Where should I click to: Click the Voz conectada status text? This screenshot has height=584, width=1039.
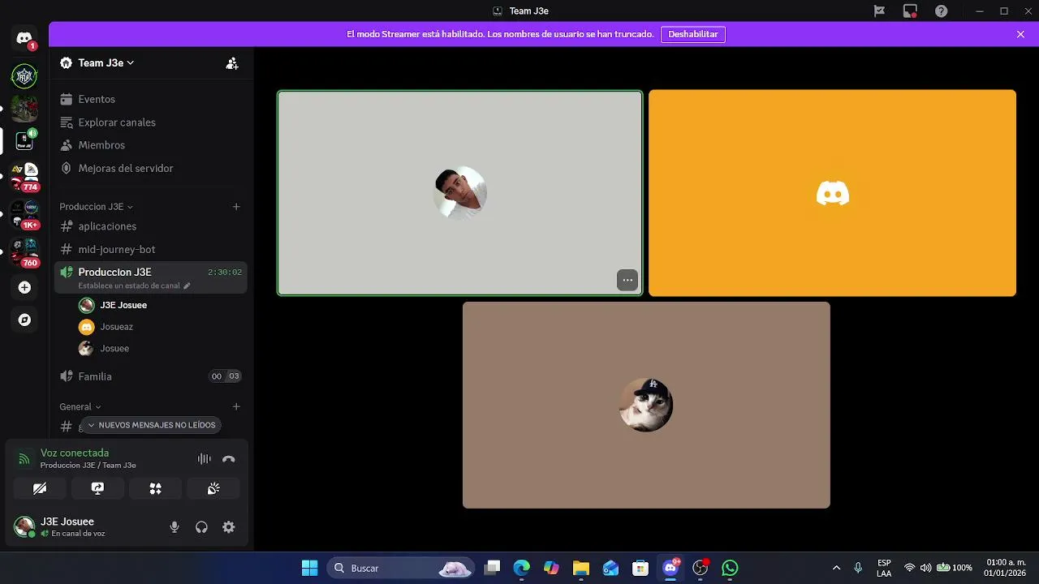tap(75, 453)
